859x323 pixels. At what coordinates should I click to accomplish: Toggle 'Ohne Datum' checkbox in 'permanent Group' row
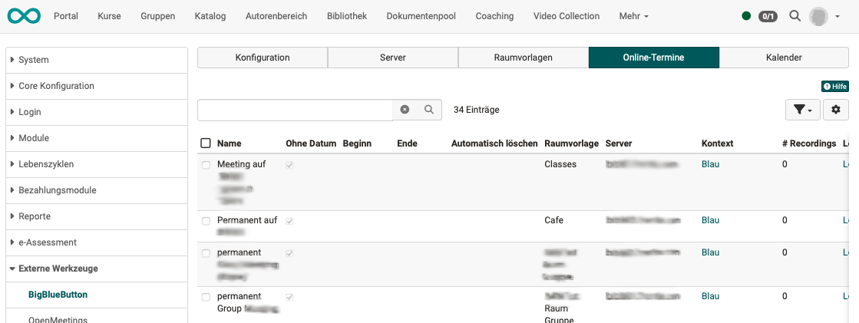(x=290, y=297)
